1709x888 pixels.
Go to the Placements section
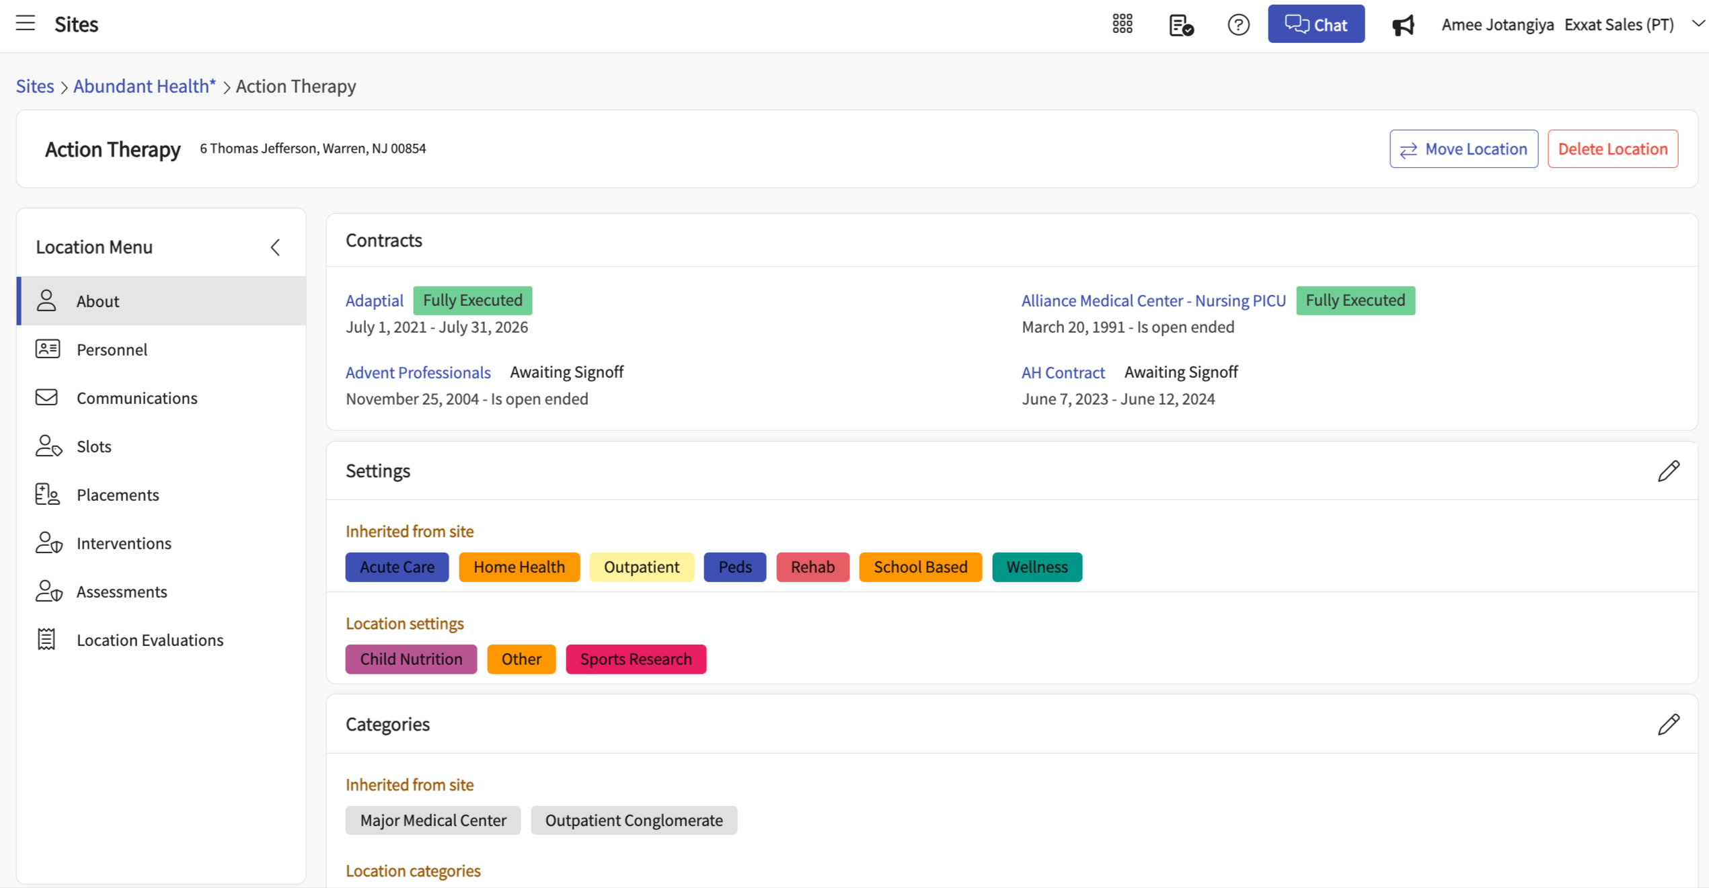[118, 495]
